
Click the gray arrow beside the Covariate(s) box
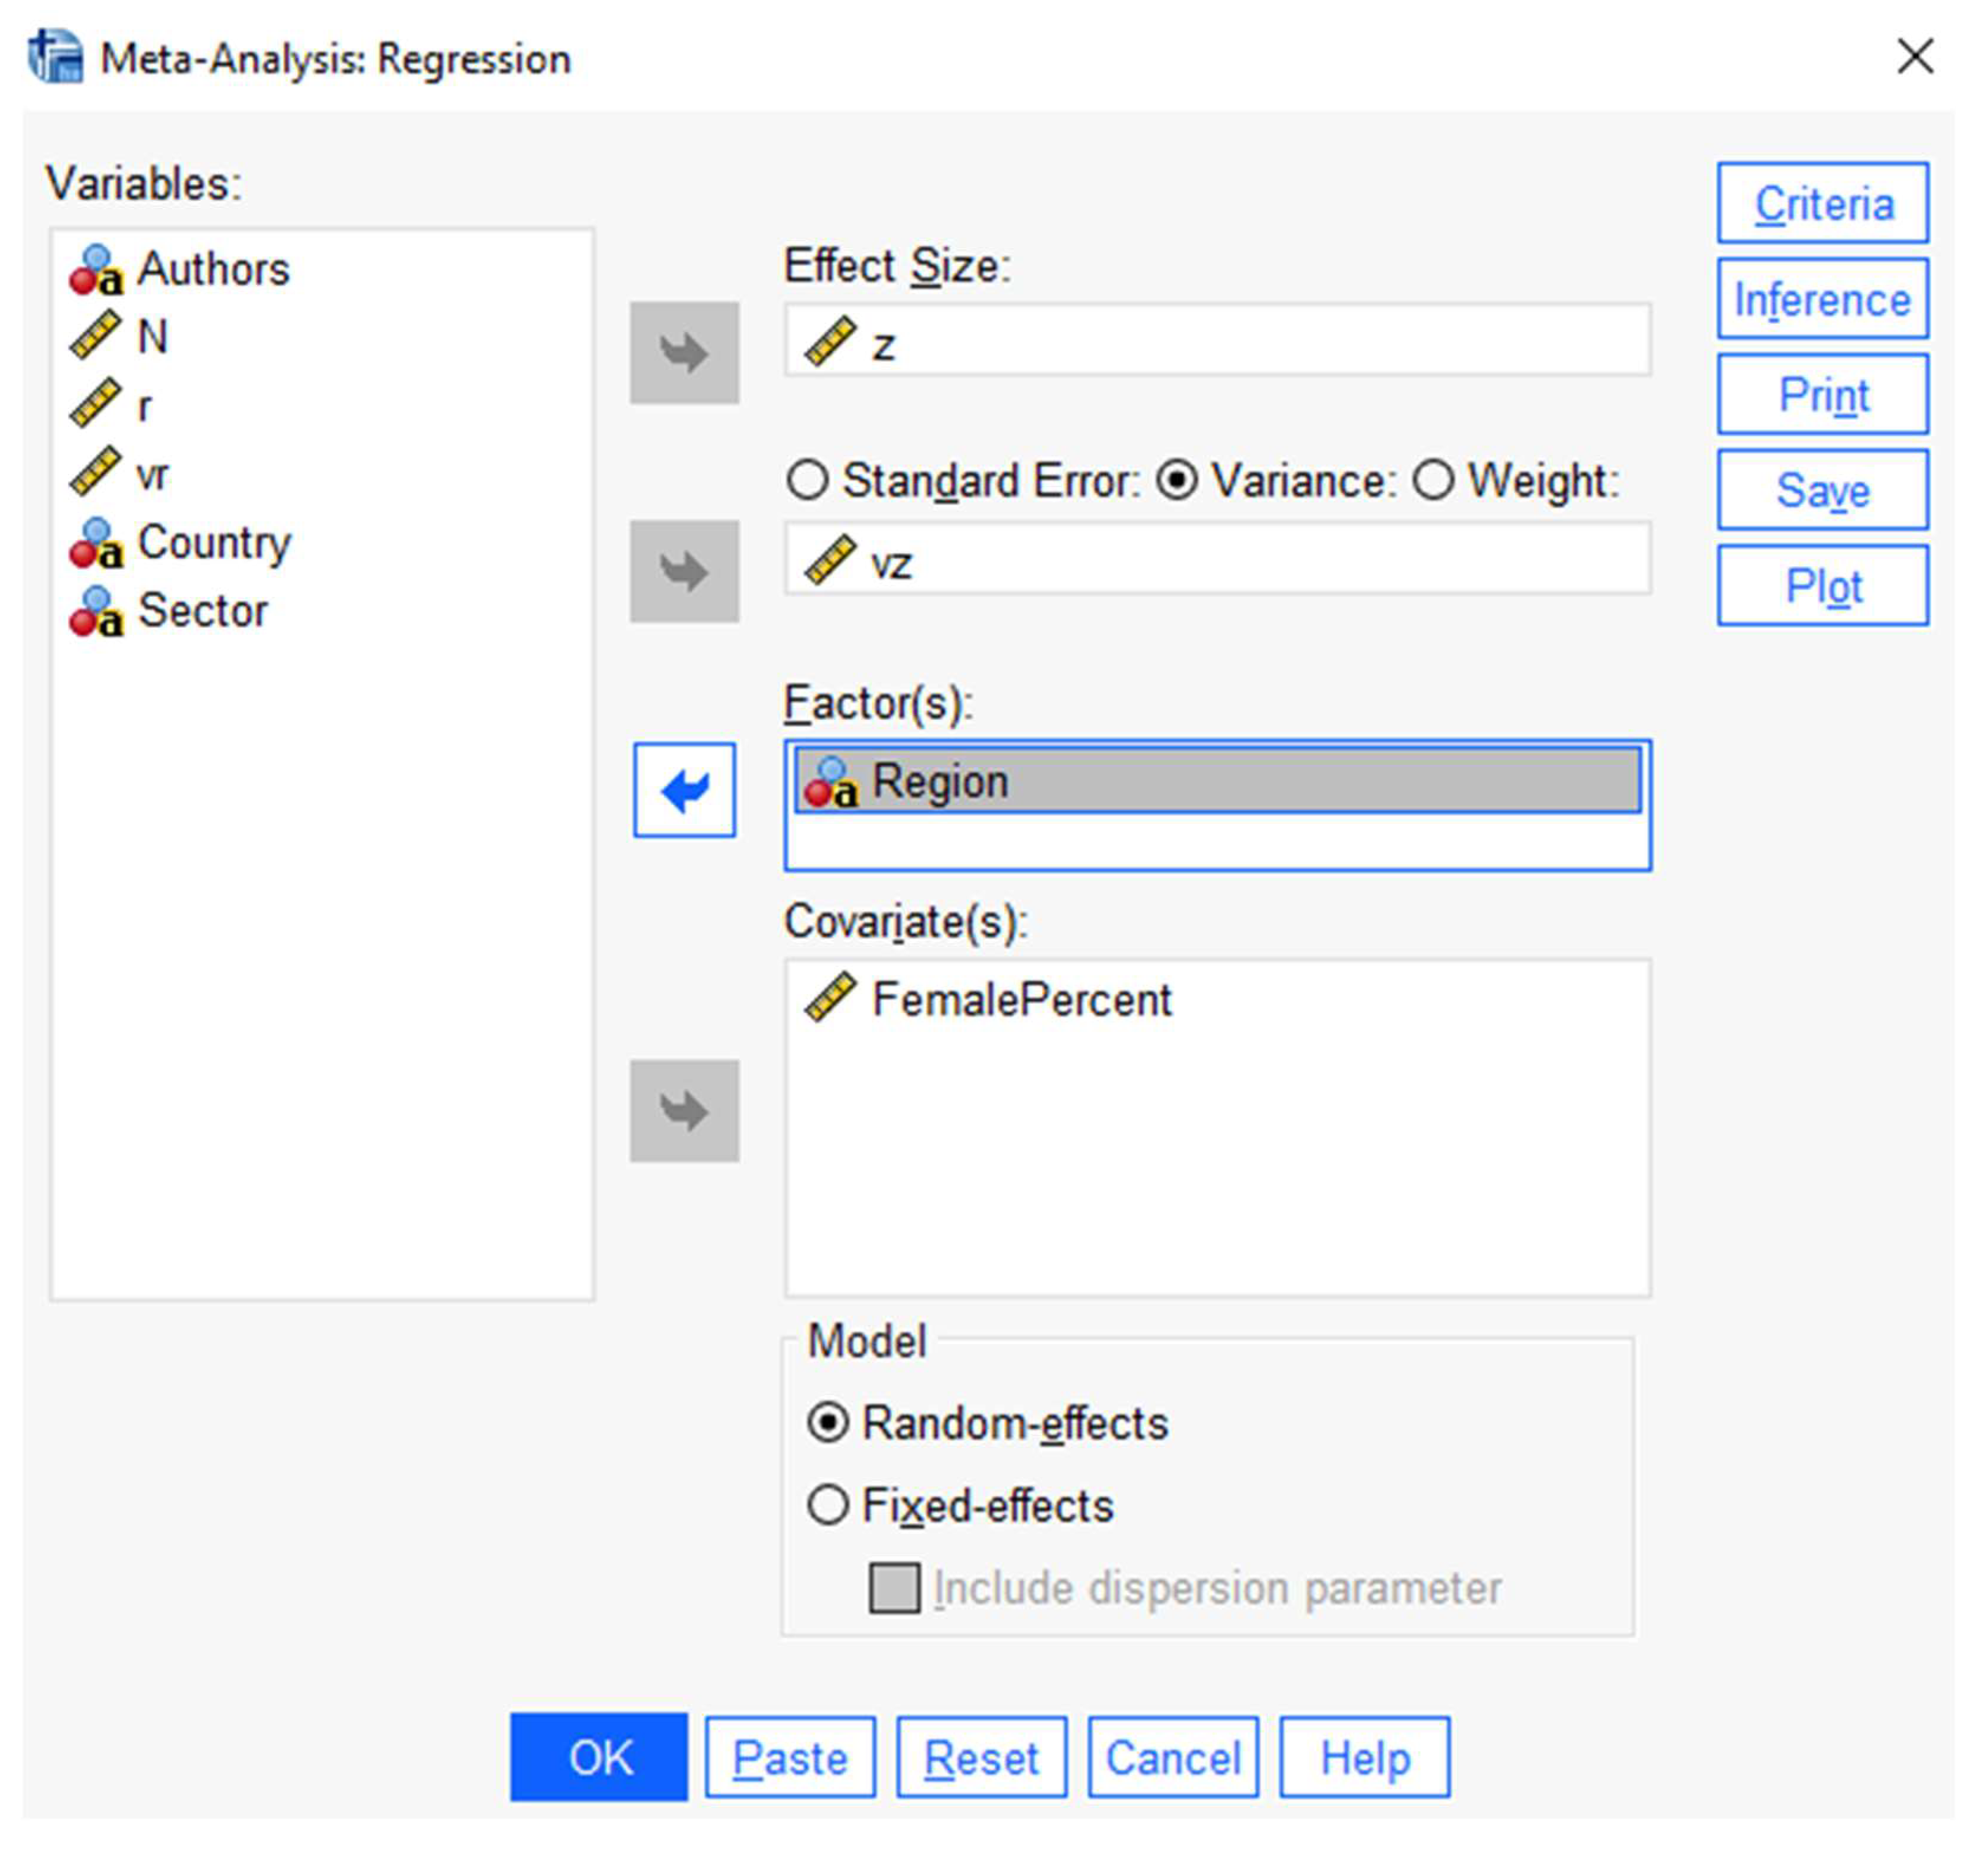click(684, 1110)
